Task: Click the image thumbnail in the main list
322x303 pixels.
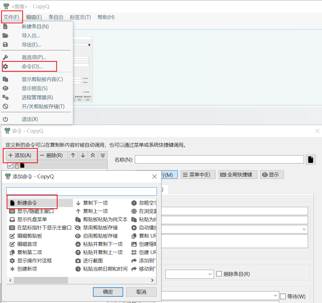Action: (83, 69)
